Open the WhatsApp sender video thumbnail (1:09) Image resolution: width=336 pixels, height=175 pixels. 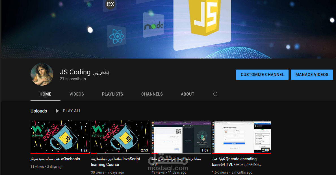point(181,137)
